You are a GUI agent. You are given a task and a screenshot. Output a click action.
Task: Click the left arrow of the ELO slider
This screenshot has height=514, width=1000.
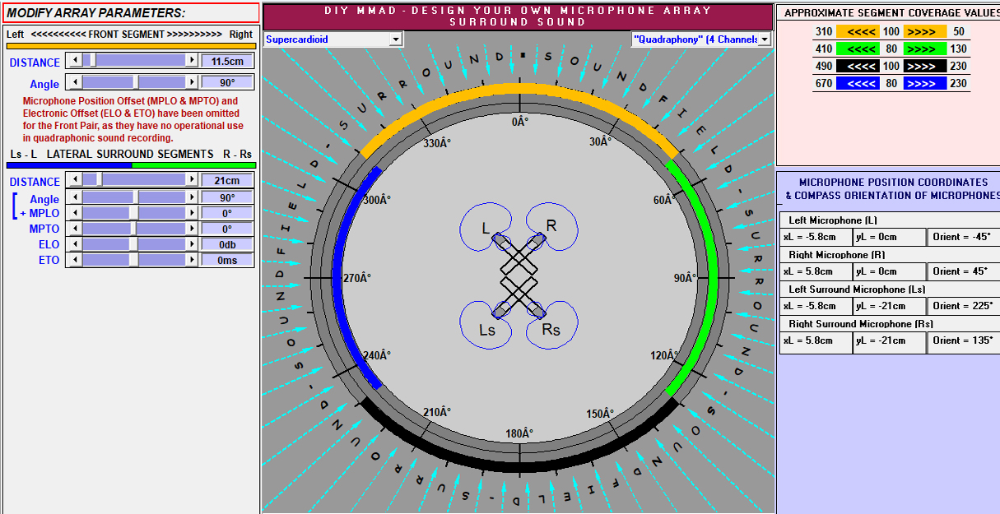pos(75,244)
